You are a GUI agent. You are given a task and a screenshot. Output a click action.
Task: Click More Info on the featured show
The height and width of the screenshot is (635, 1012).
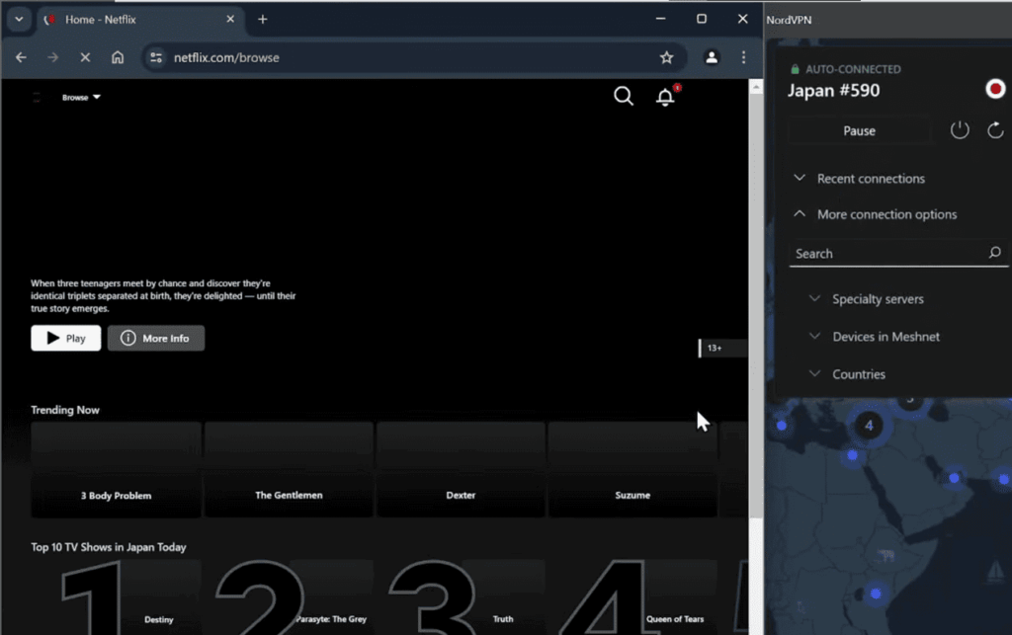(x=155, y=338)
